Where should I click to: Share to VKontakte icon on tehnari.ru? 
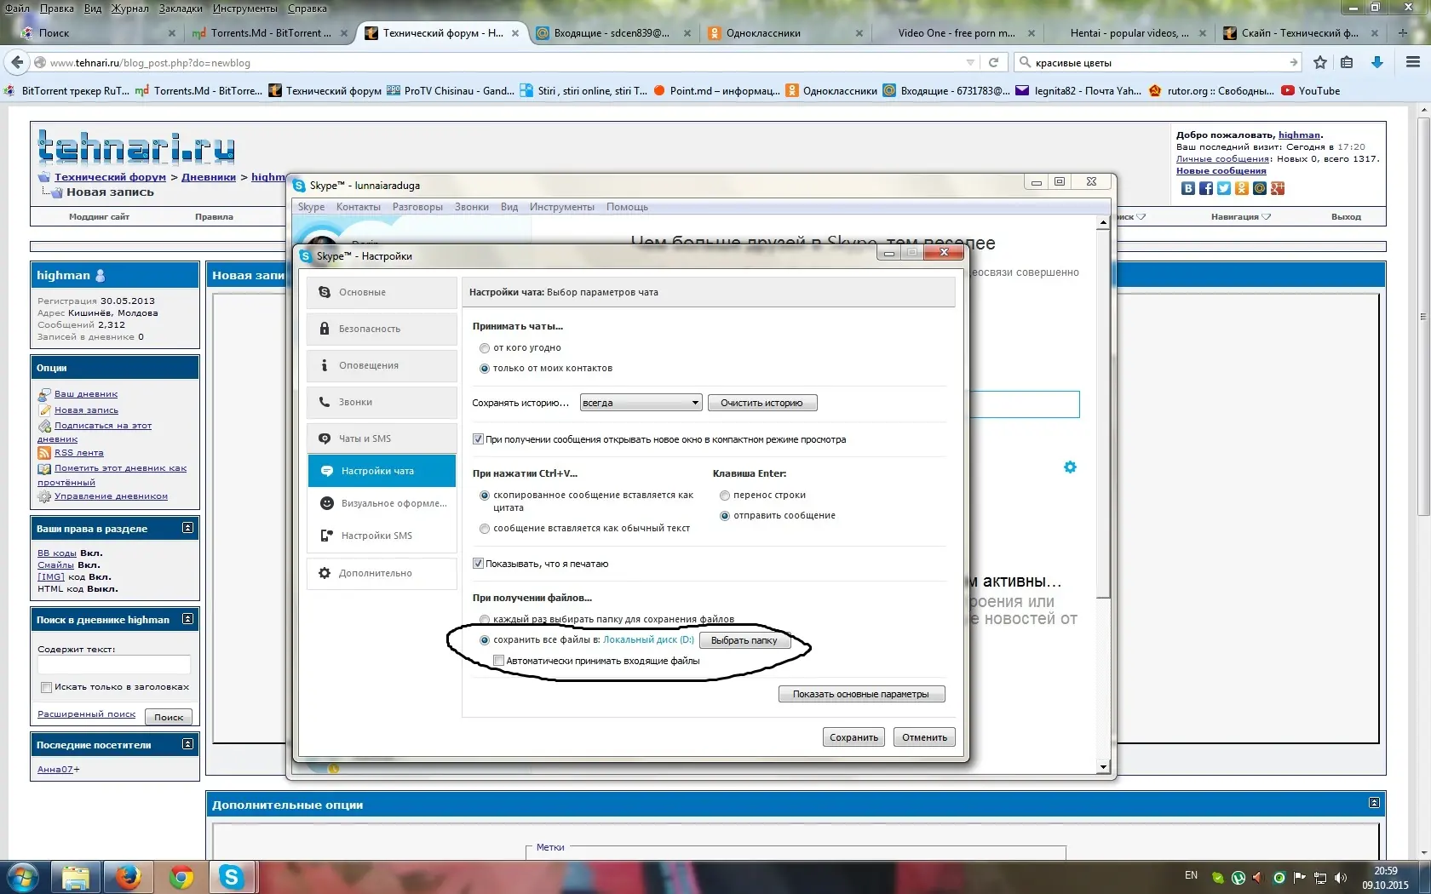[1188, 188]
